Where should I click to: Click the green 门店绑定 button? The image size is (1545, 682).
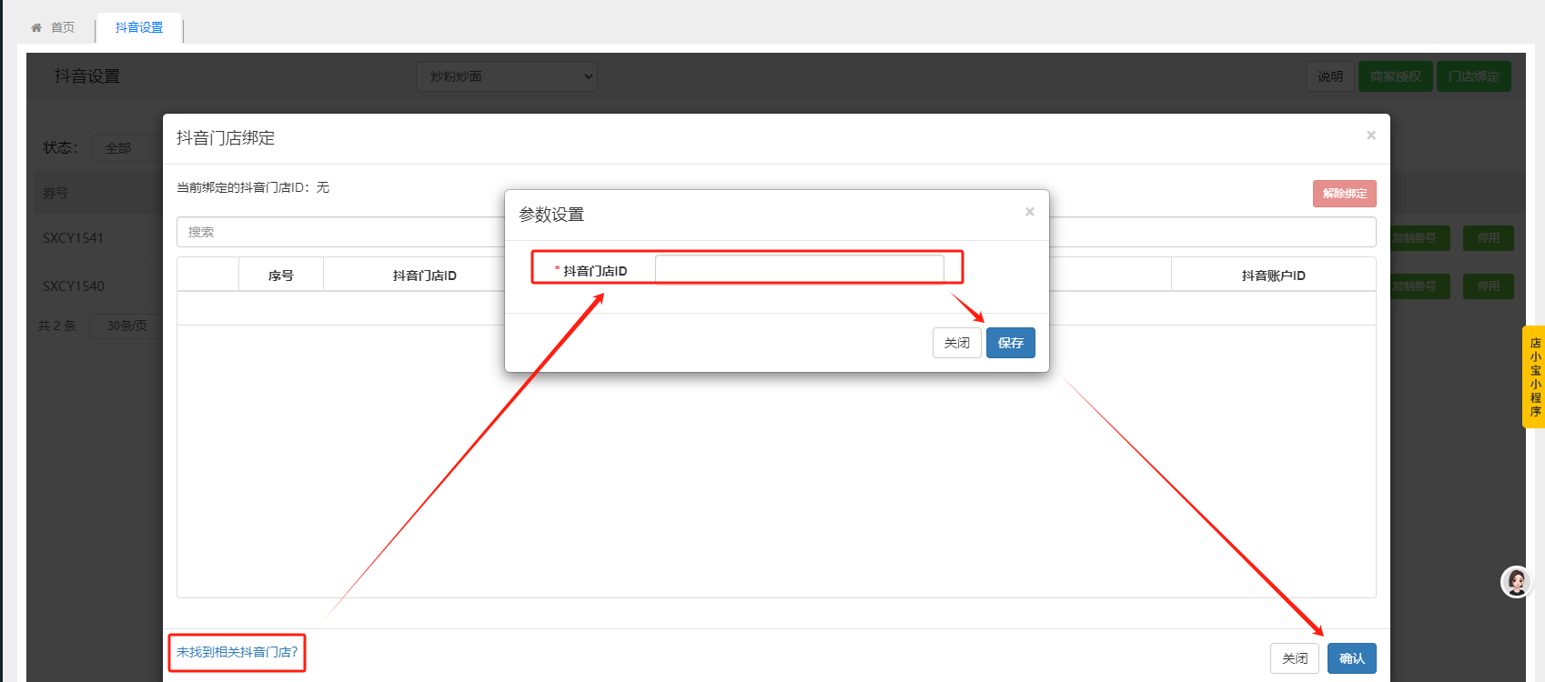coord(1474,76)
